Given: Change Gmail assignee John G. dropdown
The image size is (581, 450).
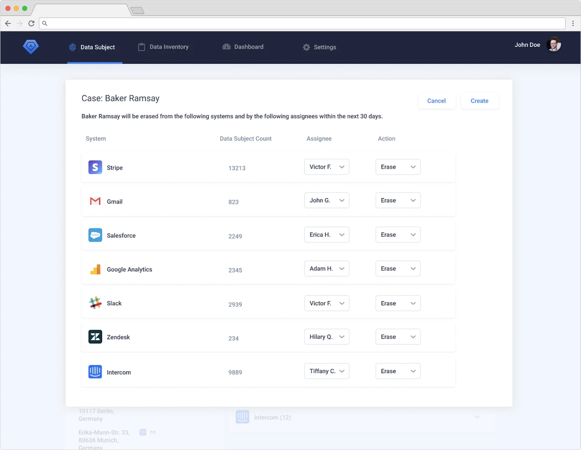Looking at the screenshot, I should pos(327,200).
